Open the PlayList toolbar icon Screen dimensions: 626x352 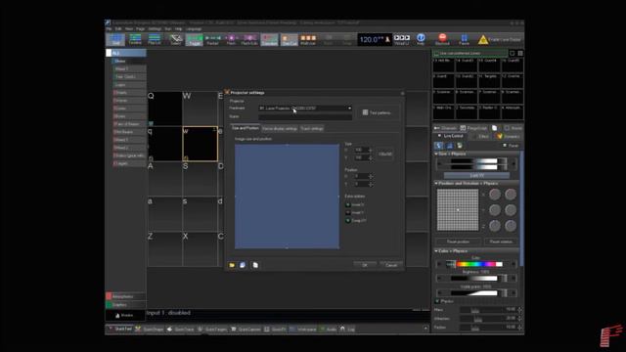click(x=155, y=39)
